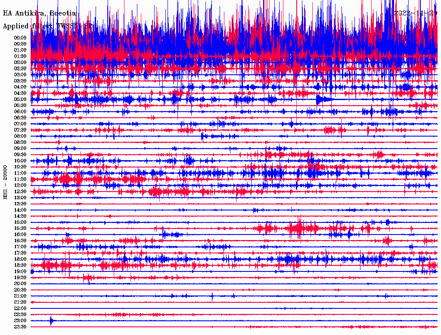The height and width of the screenshot is (335, 441).
Task: Select the 23:30 time label
Action: [20, 327]
